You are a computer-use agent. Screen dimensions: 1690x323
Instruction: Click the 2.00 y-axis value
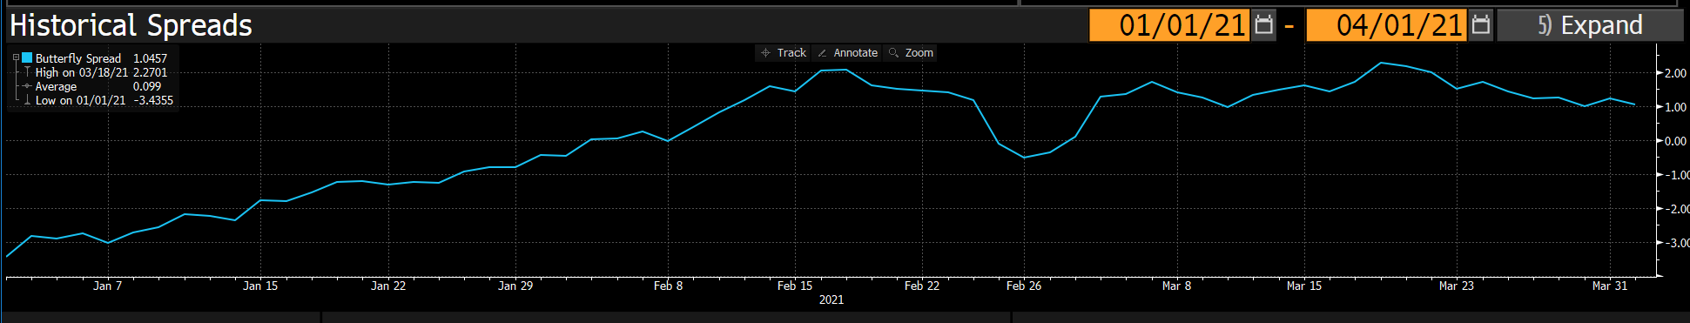(1675, 73)
